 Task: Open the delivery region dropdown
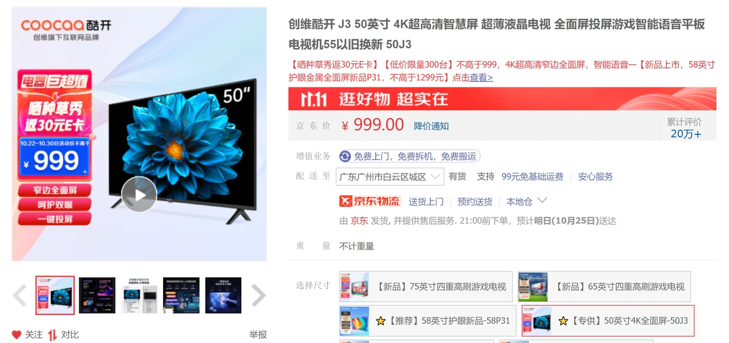coord(390,176)
